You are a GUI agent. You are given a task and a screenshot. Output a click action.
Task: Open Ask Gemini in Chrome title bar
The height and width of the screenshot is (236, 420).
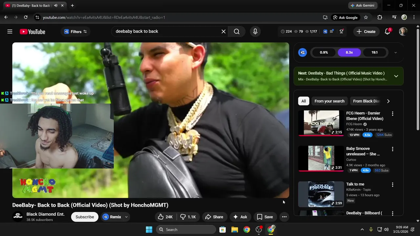[x=363, y=6]
